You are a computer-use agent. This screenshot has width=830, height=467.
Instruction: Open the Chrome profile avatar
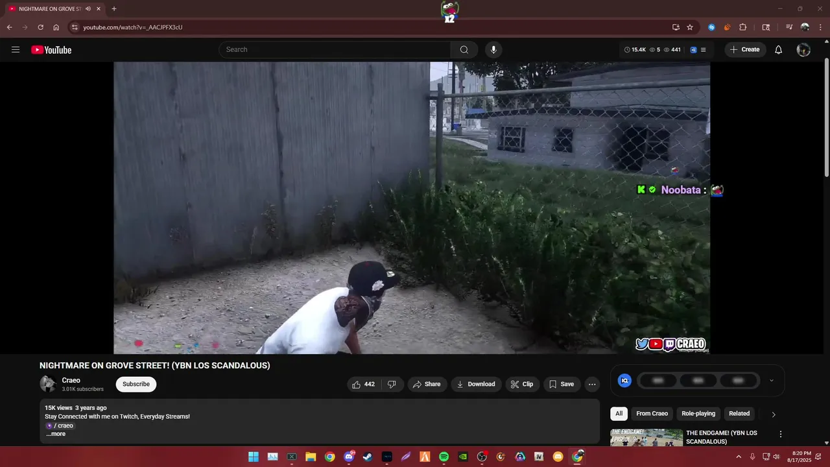coord(805,27)
